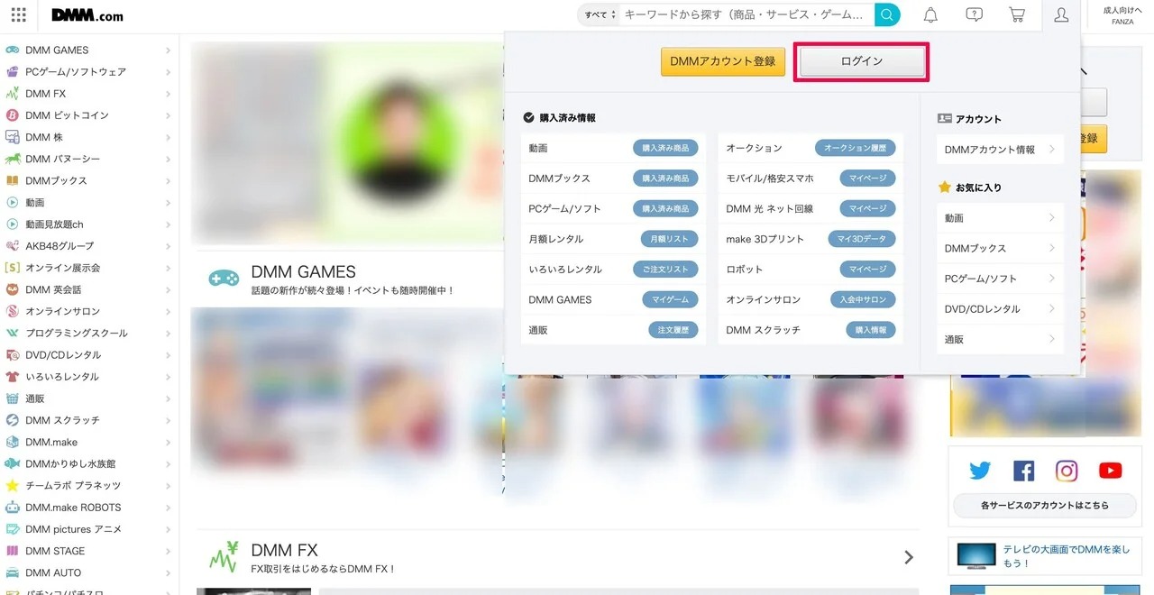The image size is (1154, 595).
Task: Click the ログイン button
Action: (862, 61)
